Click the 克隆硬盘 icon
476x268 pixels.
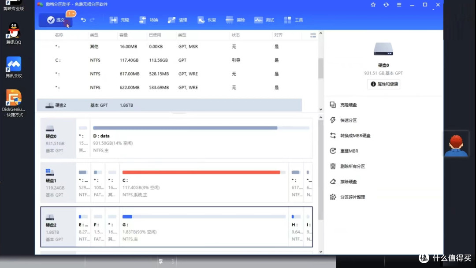[x=333, y=105]
